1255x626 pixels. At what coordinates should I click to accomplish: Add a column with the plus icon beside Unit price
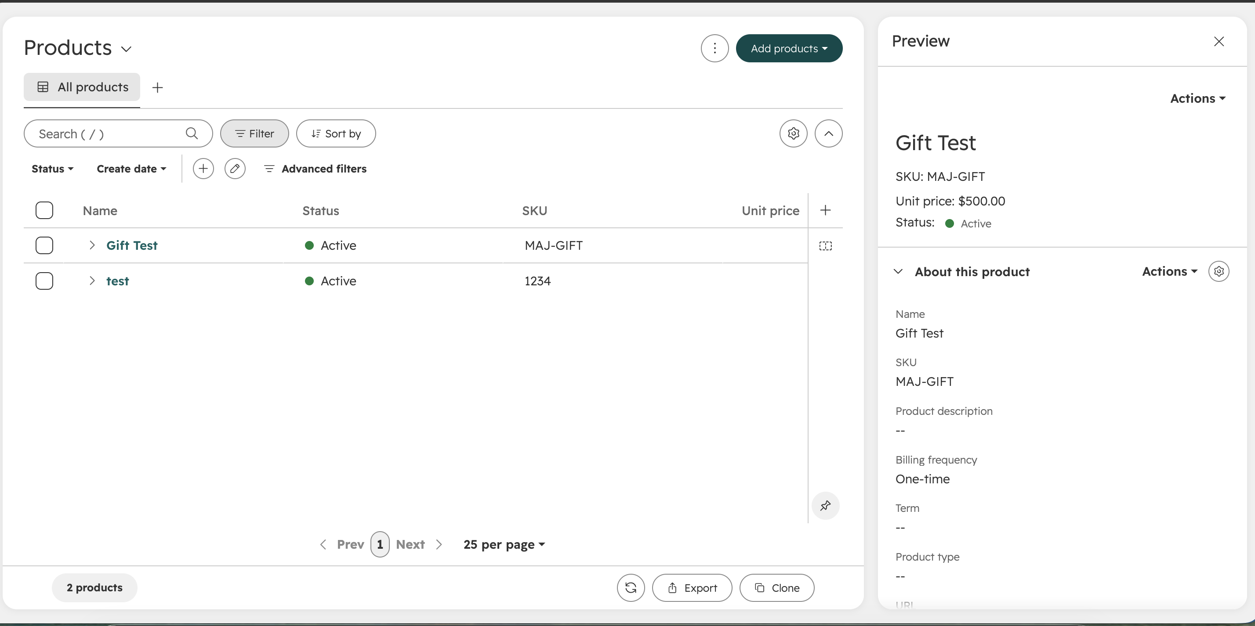point(825,210)
